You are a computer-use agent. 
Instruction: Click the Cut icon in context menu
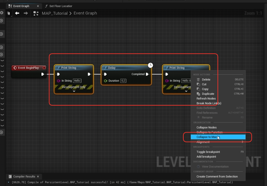(x=198, y=84)
